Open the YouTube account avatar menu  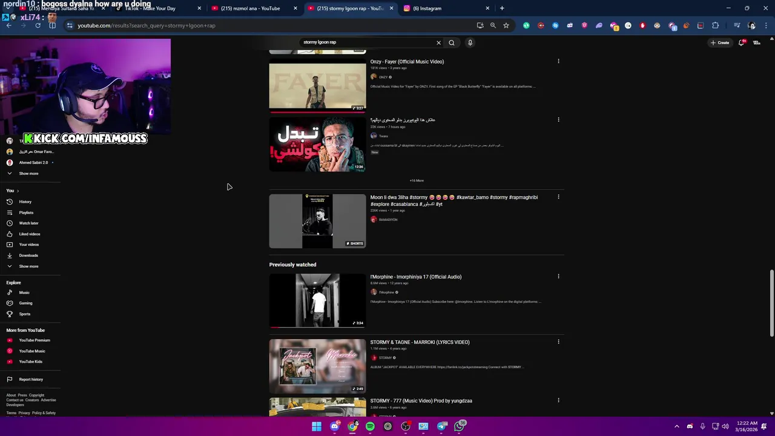[x=757, y=42]
